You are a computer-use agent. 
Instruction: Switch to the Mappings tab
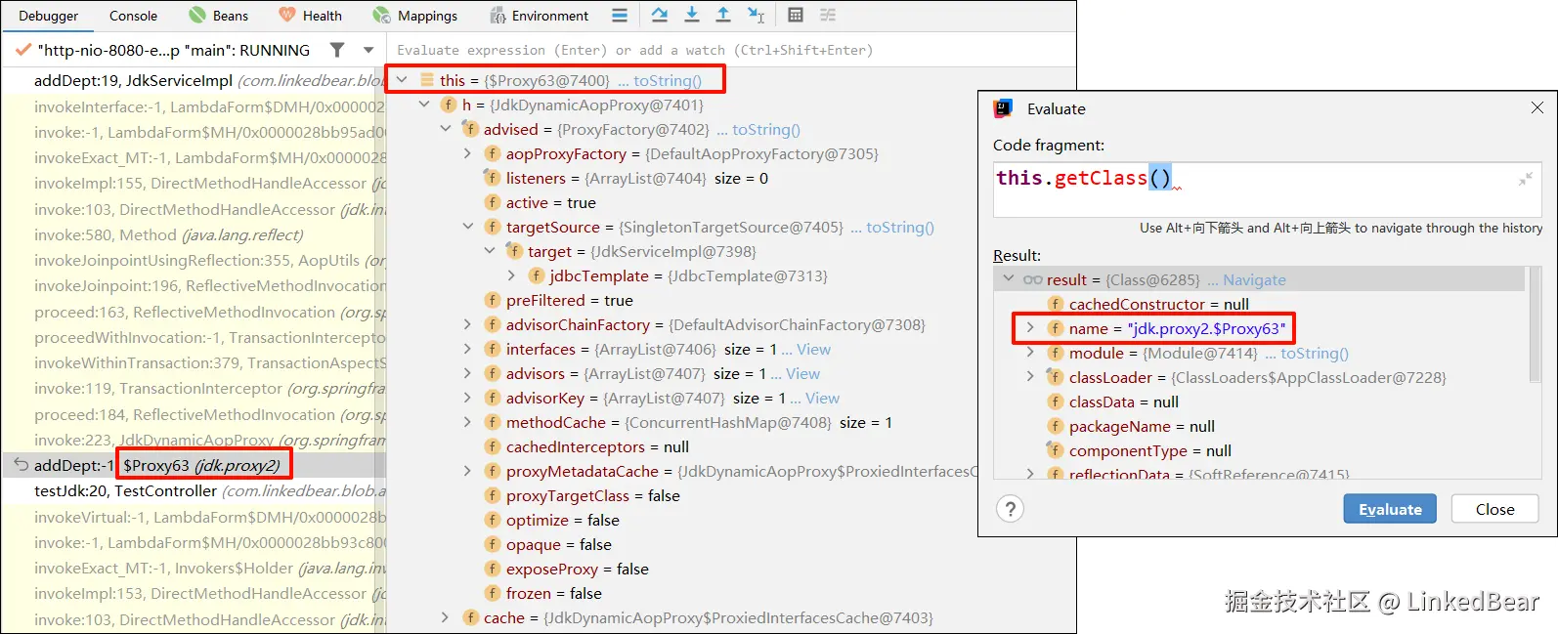coord(415,16)
